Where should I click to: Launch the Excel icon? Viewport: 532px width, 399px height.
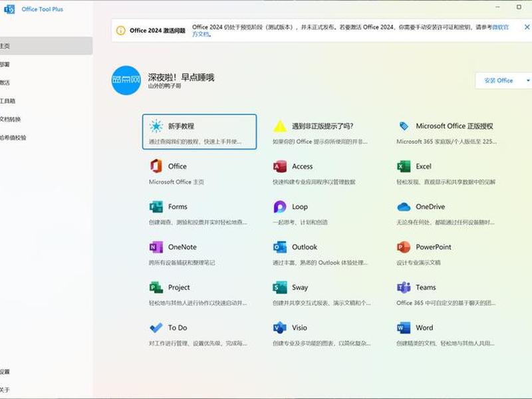pos(404,166)
